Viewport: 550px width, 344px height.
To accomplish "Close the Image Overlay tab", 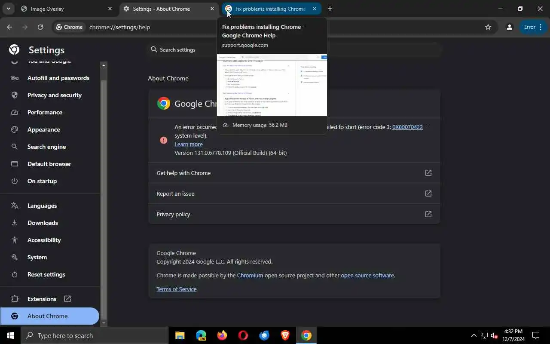I will coord(110,9).
